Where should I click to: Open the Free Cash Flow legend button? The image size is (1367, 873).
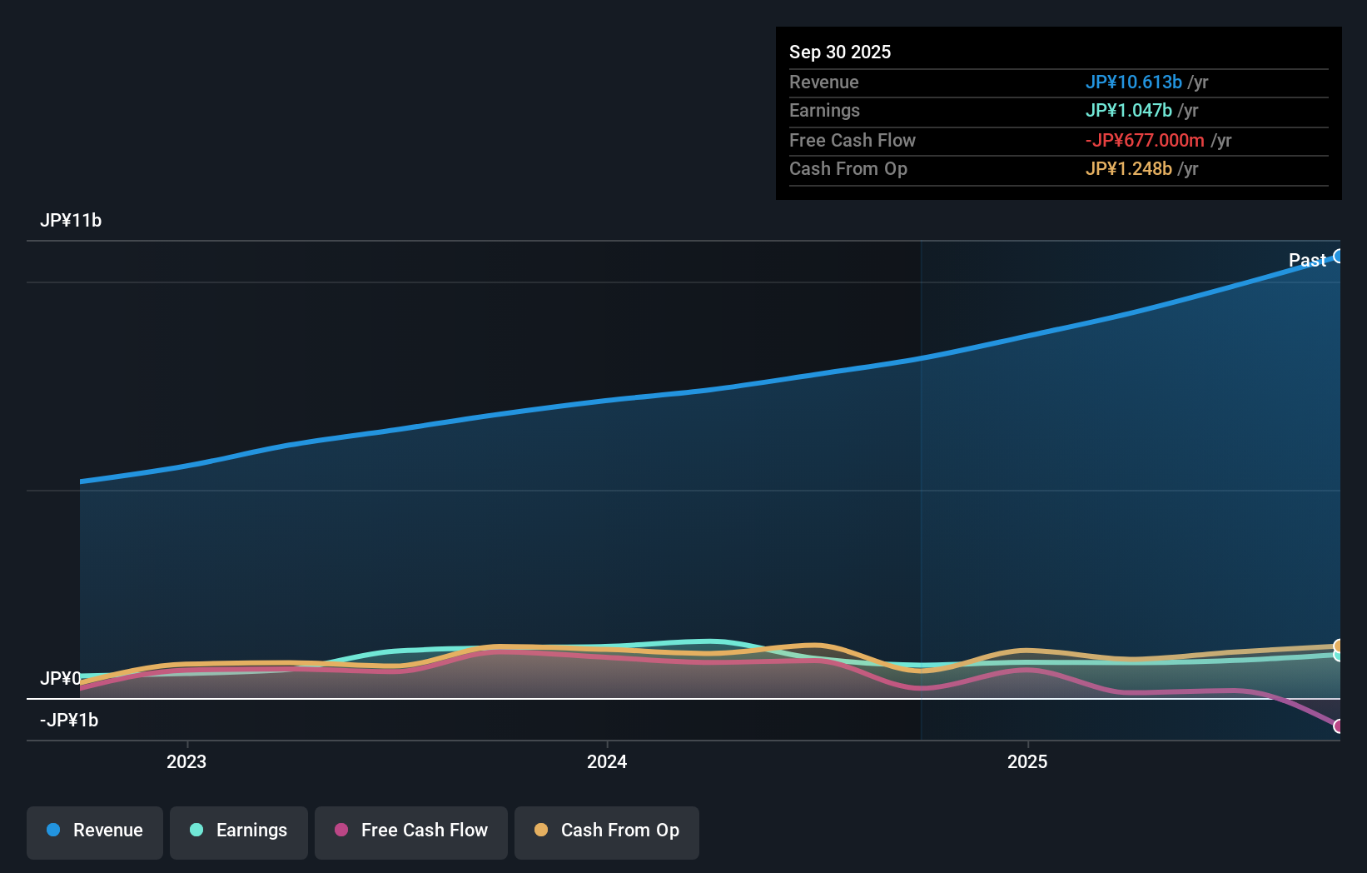(410, 832)
